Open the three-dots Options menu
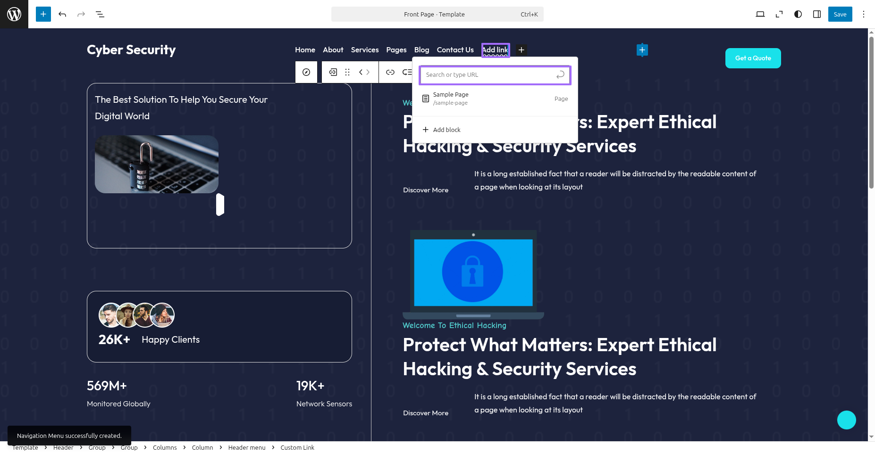Image resolution: width=875 pixels, height=453 pixels. [x=864, y=14]
